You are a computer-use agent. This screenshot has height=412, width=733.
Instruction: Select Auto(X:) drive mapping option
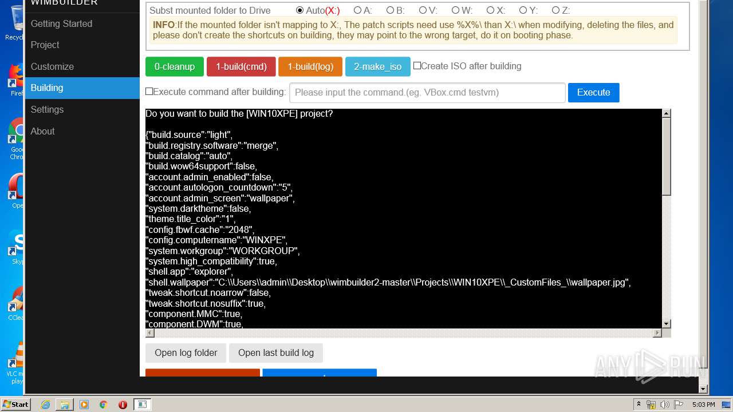coord(300,10)
